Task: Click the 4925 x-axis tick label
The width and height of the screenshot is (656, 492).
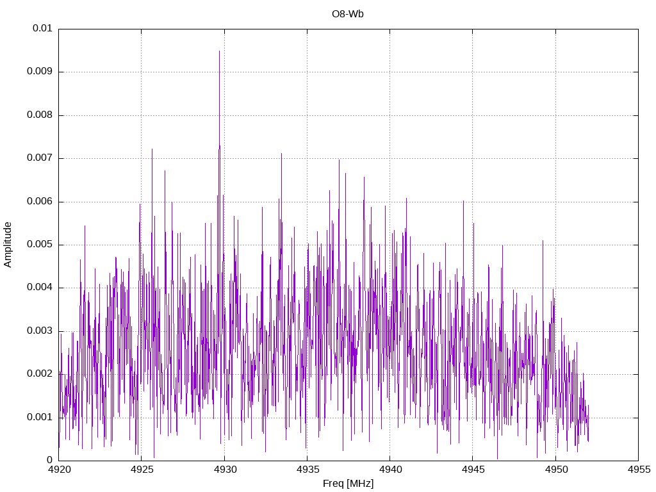Action: click(x=142, y=470)
